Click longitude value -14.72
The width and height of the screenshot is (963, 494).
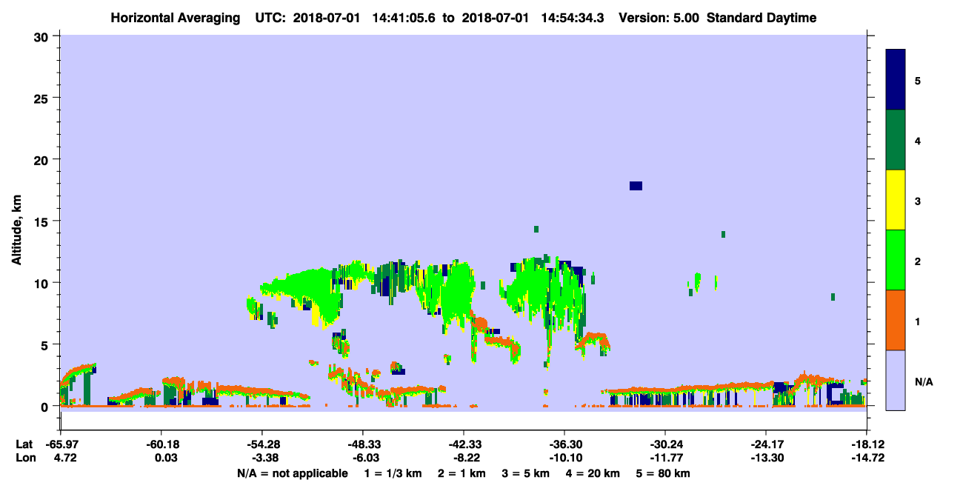click(867, 458)
